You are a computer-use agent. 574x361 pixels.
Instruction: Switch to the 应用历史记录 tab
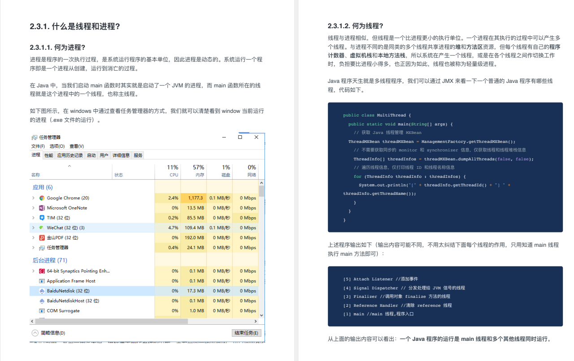click(69, 155)
